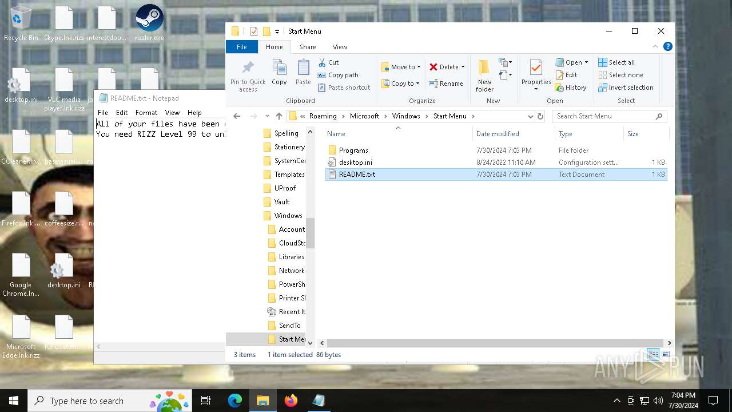This screenshot has width=732, height=412.
Task: Open the Delete dropdown arrow
Action: 463,67
